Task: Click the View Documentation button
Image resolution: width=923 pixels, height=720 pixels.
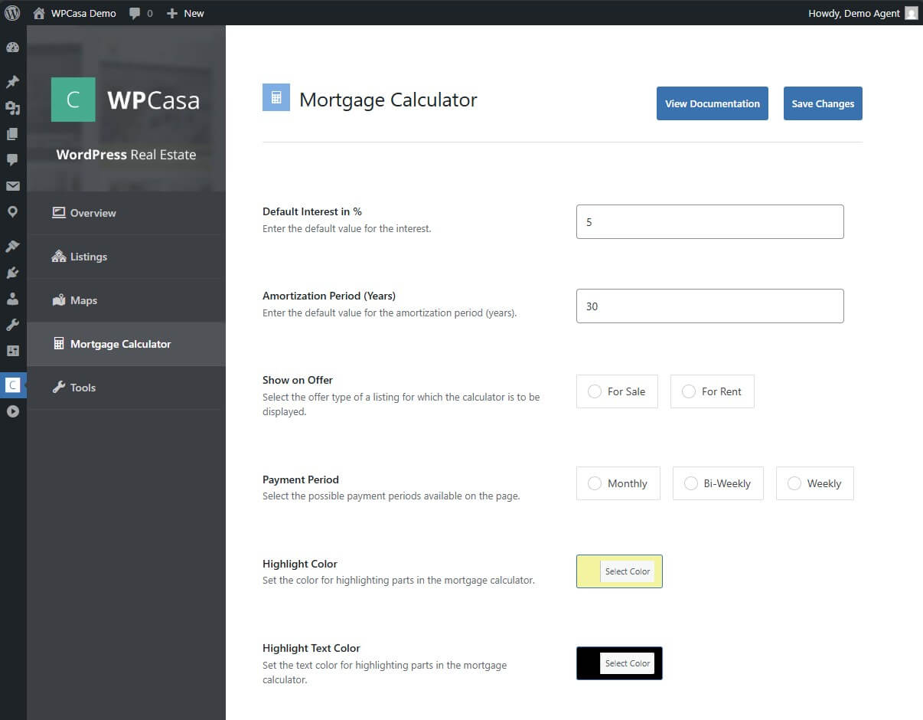Action: (x=712, y=103)
